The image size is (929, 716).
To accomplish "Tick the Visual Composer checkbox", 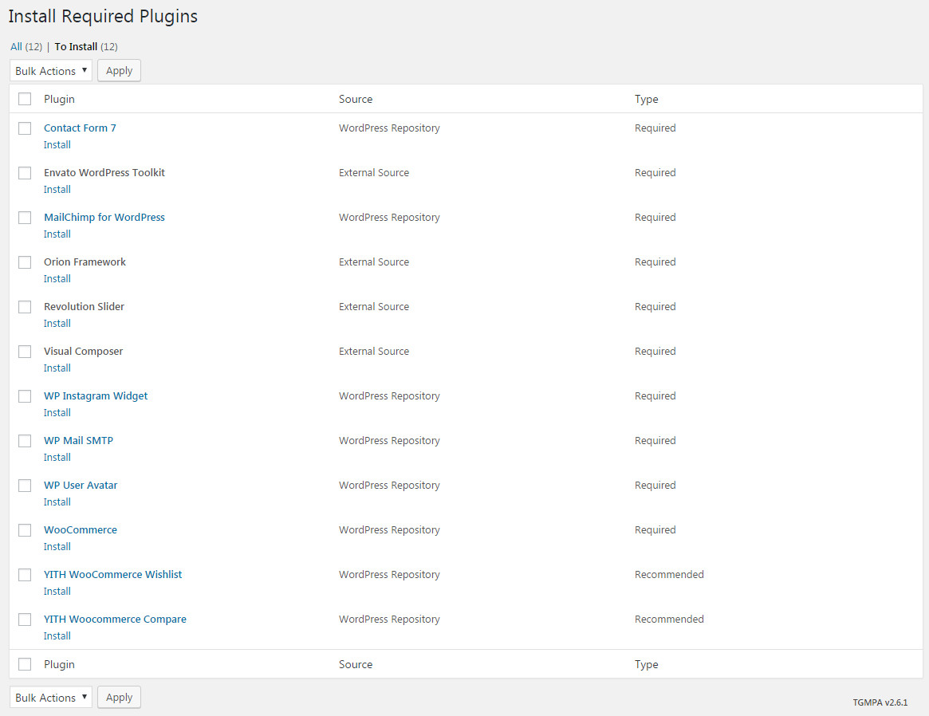I will coord(24,352).
